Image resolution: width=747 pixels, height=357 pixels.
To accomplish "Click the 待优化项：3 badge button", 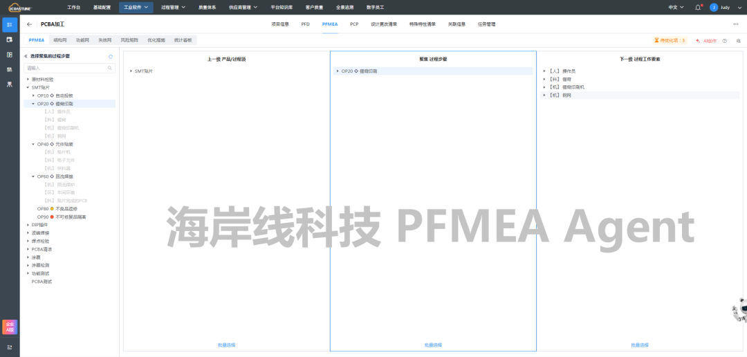I will pyautogui.click(x=669, y=41).
